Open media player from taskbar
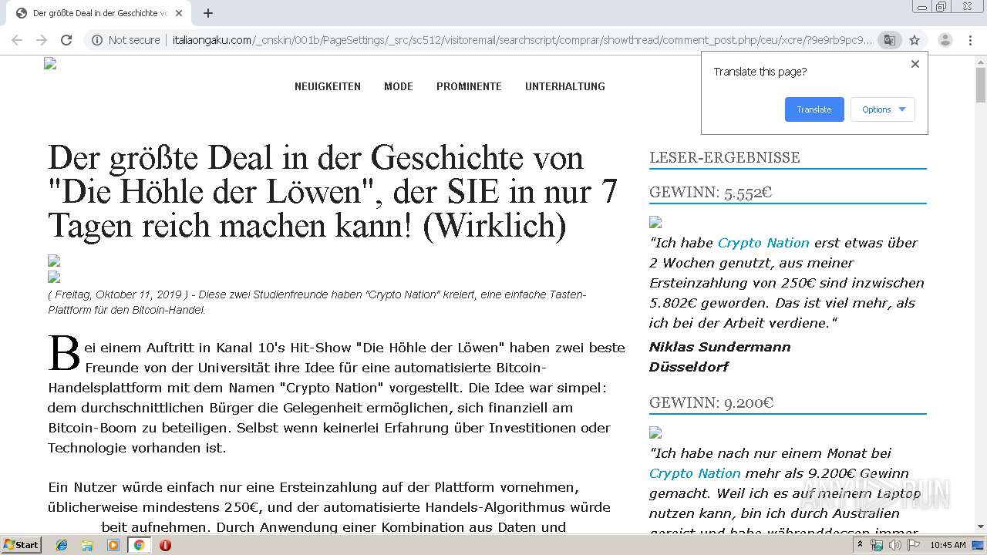 click(x=113, y=545)
